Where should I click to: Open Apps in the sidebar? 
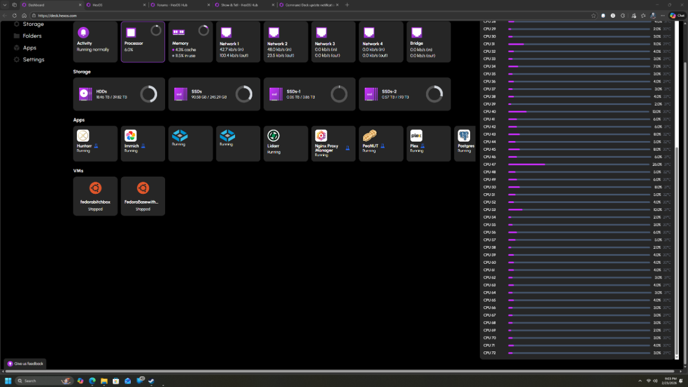point(29,48)
